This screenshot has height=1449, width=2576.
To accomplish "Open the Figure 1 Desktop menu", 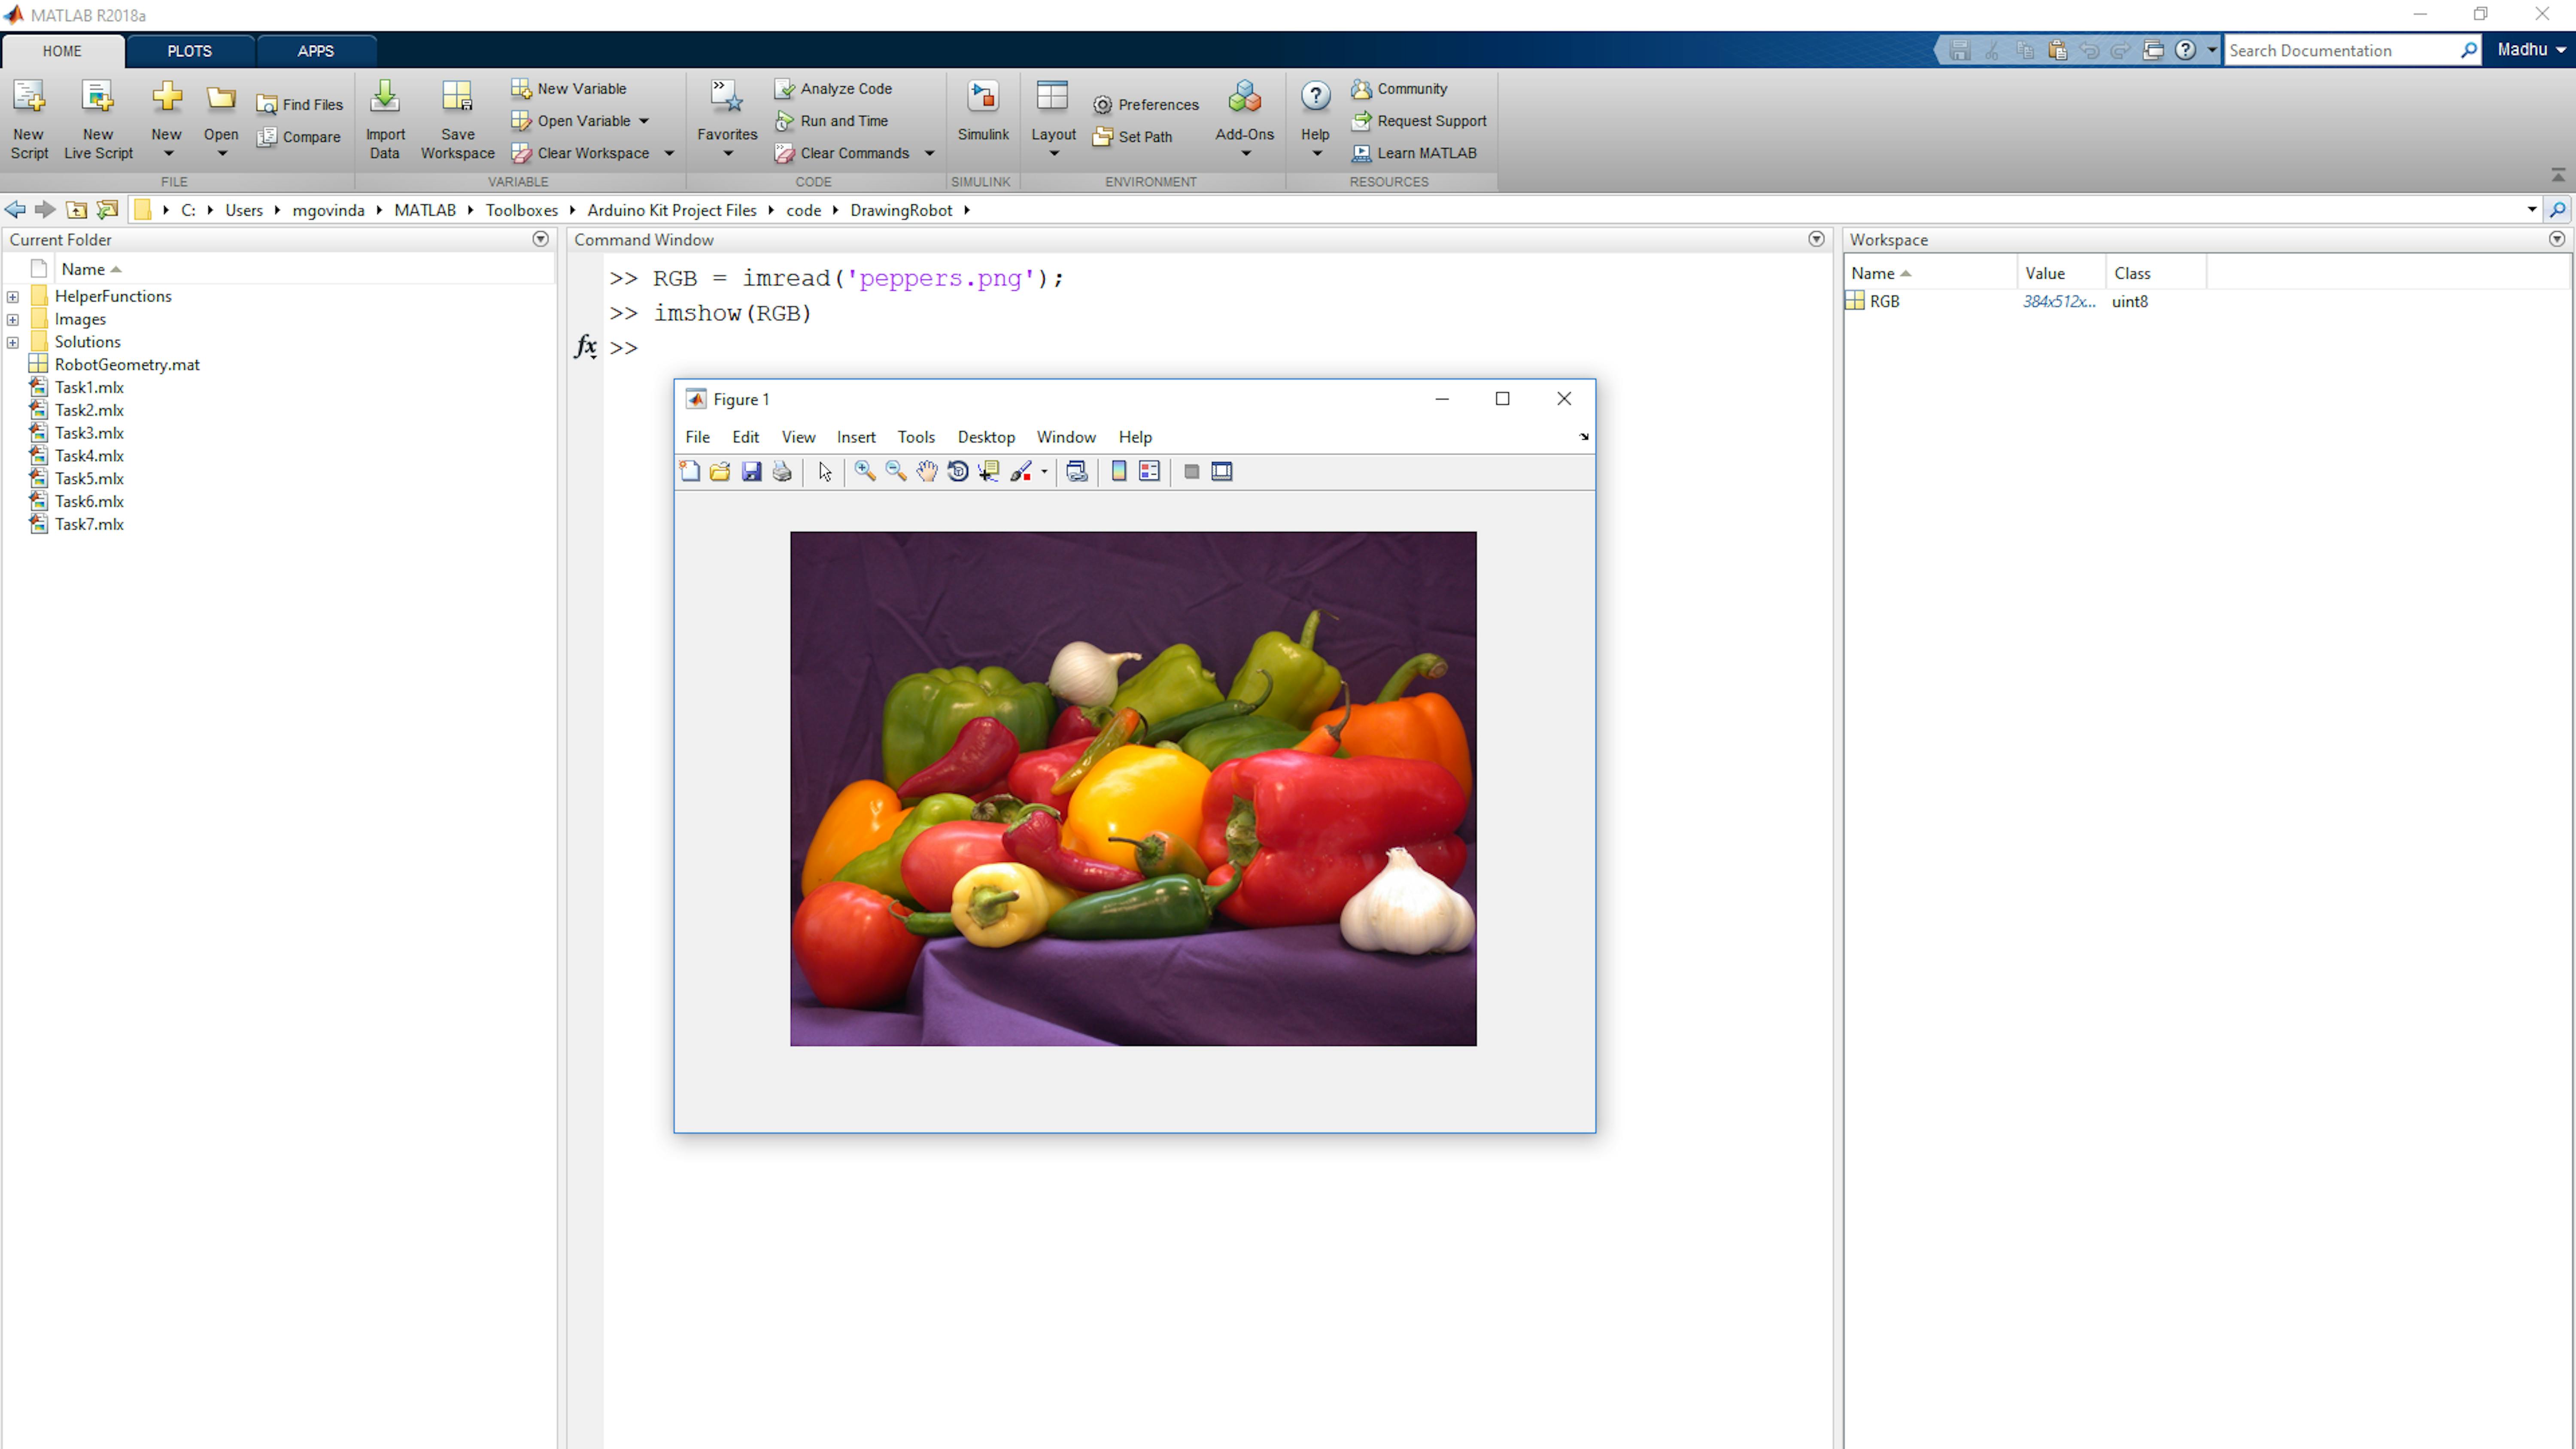I will [986, 437].
